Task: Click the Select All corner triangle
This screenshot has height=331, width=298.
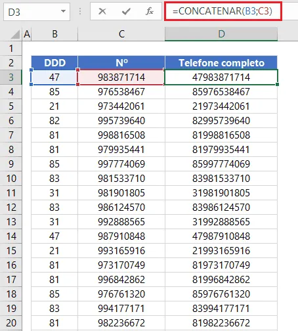Action: (x=15, y=34)
